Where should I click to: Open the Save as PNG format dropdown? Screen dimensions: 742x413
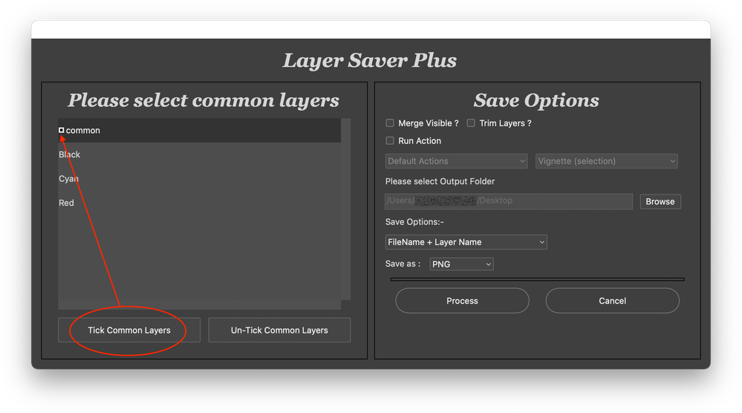461,264
